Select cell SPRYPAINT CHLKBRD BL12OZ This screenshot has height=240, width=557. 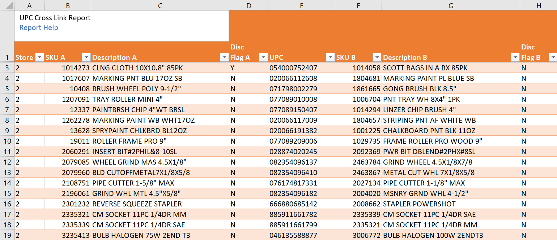click(160, 131)
